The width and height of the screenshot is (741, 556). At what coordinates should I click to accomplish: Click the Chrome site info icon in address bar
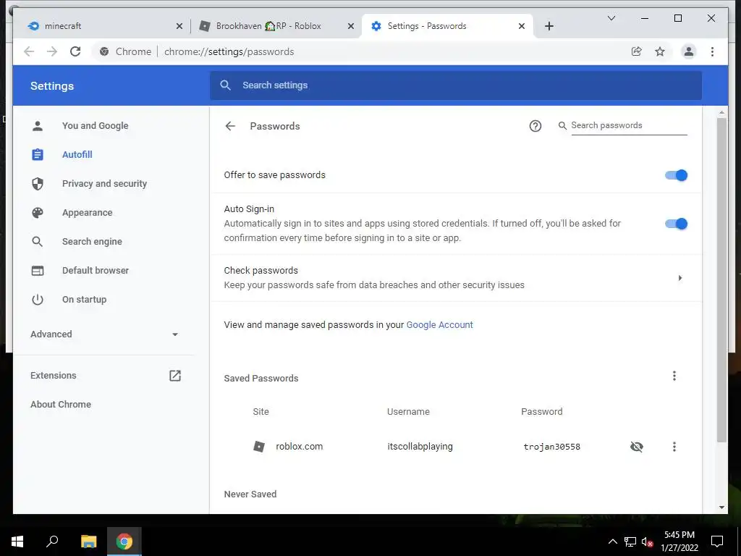tap(104, 51)
